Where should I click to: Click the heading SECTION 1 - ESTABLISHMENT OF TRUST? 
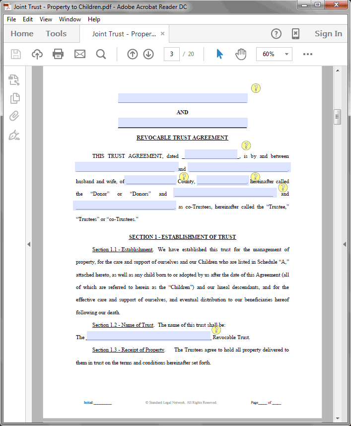click(x=182, y=237)
